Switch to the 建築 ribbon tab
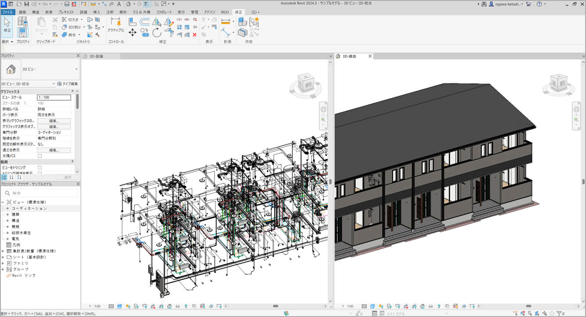This screenshot has height=317, width=586. coord(22,12)
